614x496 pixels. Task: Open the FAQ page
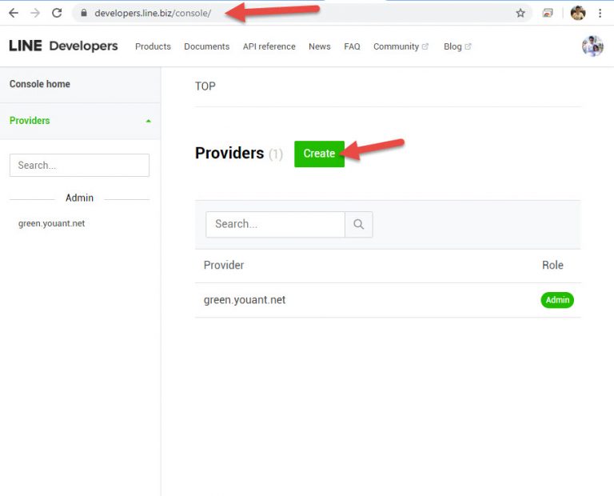pyautogui.click(x=352, y=46)
